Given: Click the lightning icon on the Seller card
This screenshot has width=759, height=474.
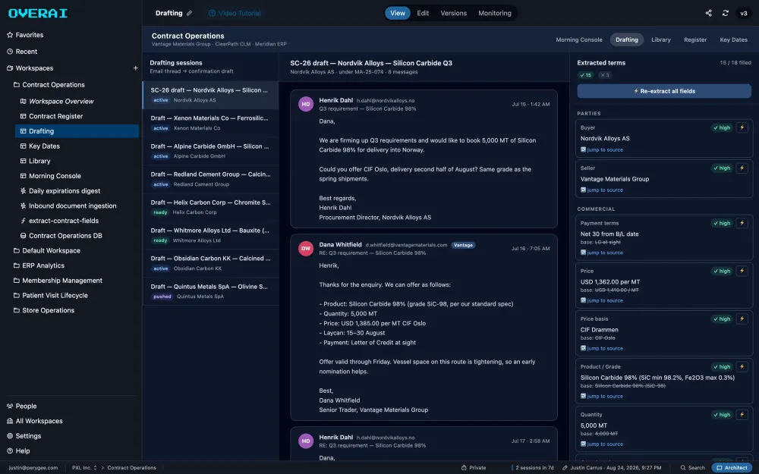Looking at the screenshot, I should pos(742,168).
